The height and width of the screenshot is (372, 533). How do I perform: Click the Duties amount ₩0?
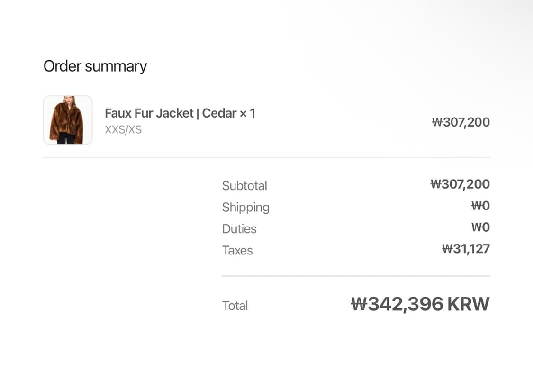[x=480, y=227]
